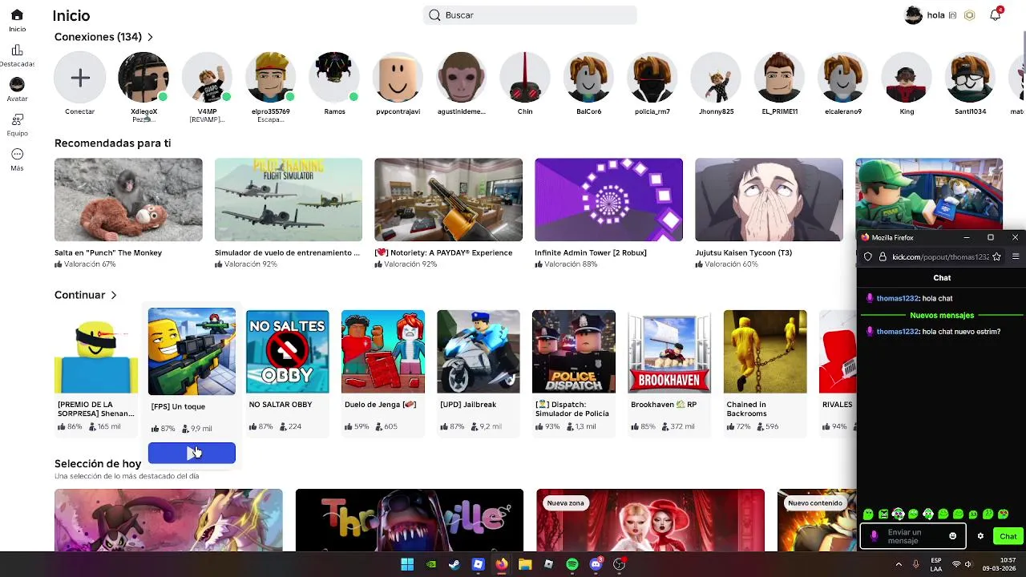1026x577 pixels.
Task: Click Firefox site lock icon
Action: pos(883,256)
